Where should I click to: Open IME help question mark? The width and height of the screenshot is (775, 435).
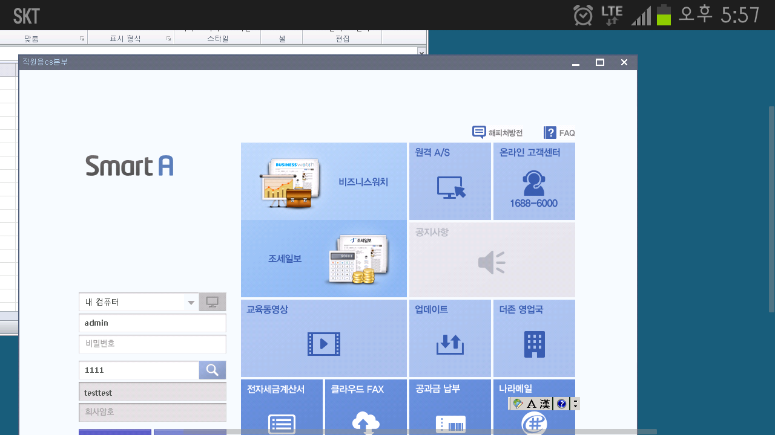coord(561,404)
